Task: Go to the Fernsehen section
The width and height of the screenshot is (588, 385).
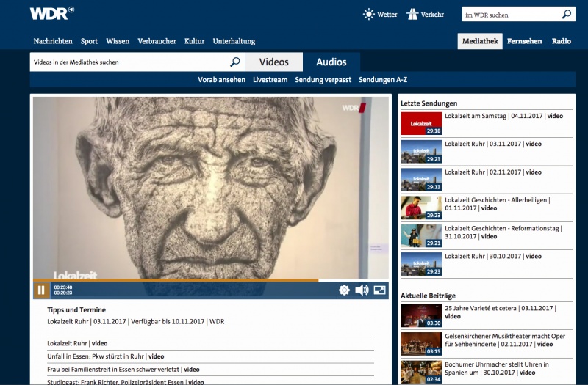Action: tap(524, 41)
